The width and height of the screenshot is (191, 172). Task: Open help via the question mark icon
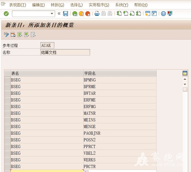coord(163,14)
